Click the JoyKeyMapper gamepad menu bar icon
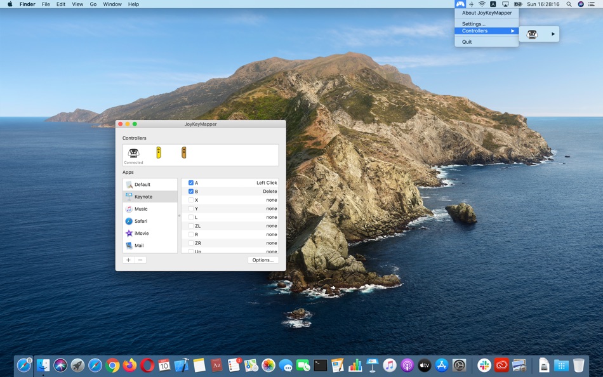Screen dimensions: 603x377 [460, 4]
